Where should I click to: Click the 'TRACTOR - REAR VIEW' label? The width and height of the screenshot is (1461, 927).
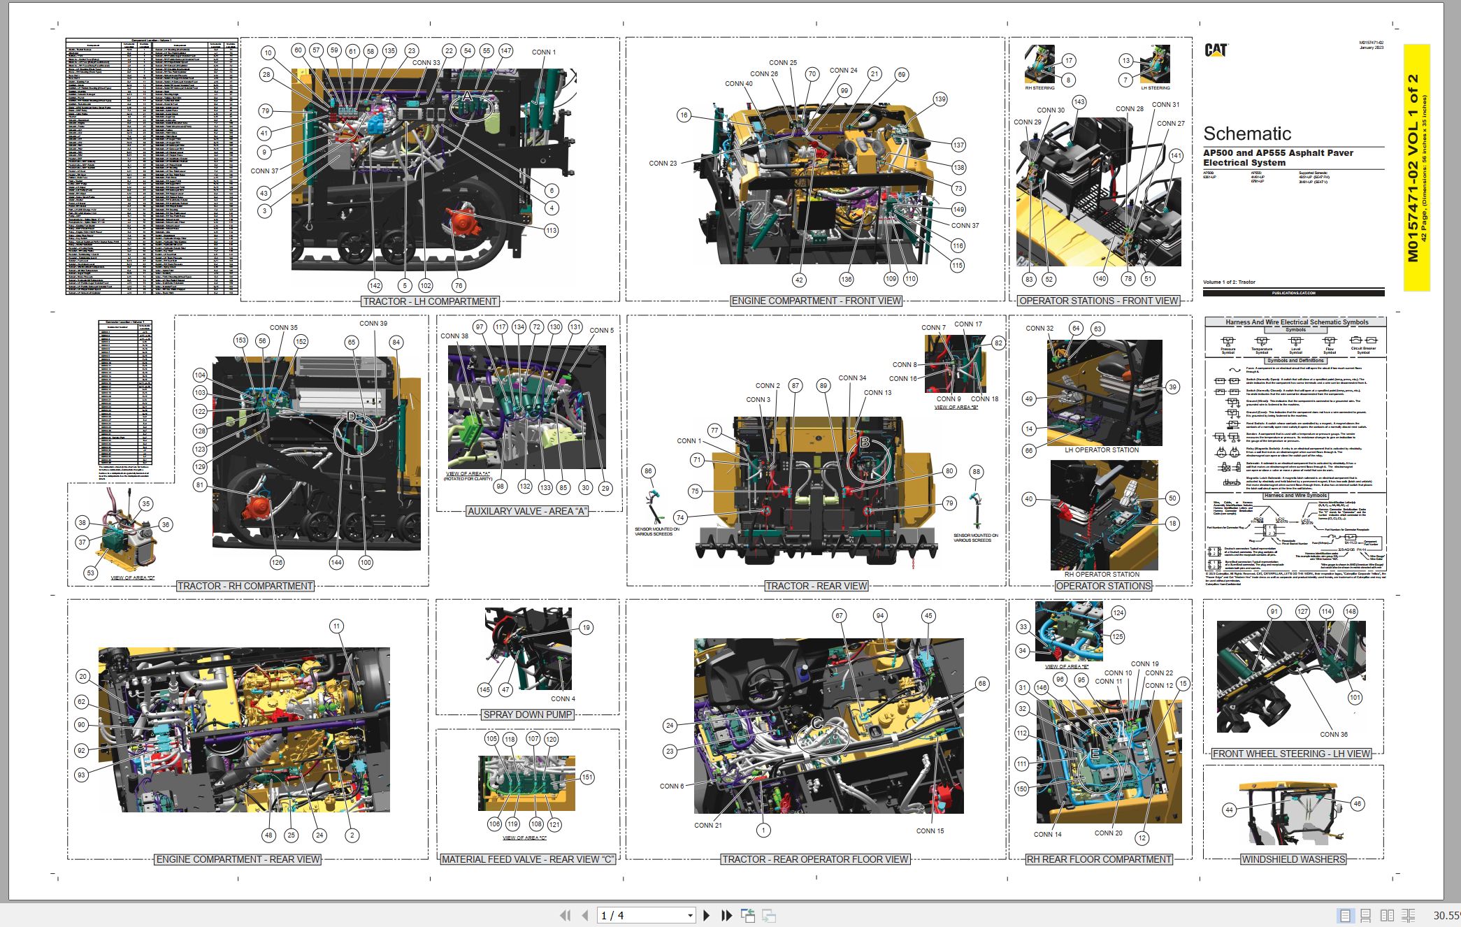(x=816, y=586)
